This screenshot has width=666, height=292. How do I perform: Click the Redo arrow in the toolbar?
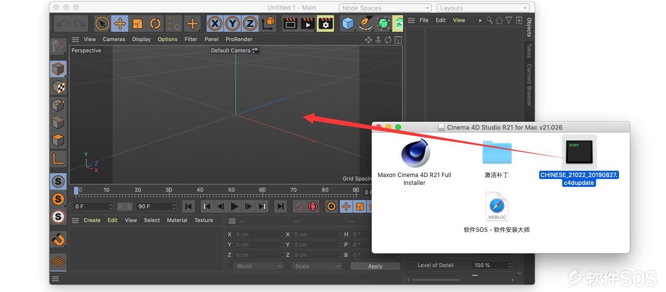[79, 23]
